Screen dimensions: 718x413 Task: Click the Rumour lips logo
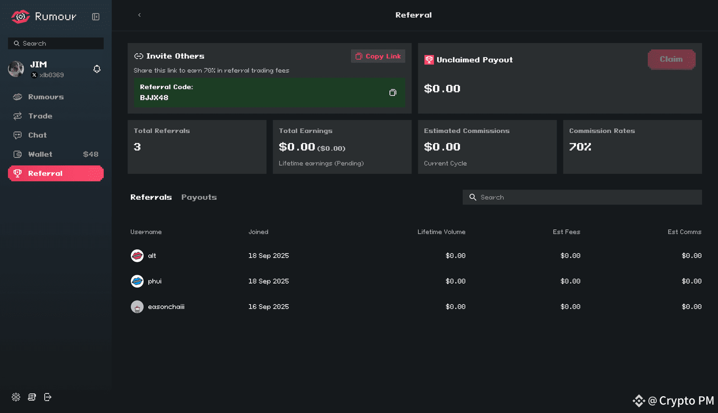point(20,17)
